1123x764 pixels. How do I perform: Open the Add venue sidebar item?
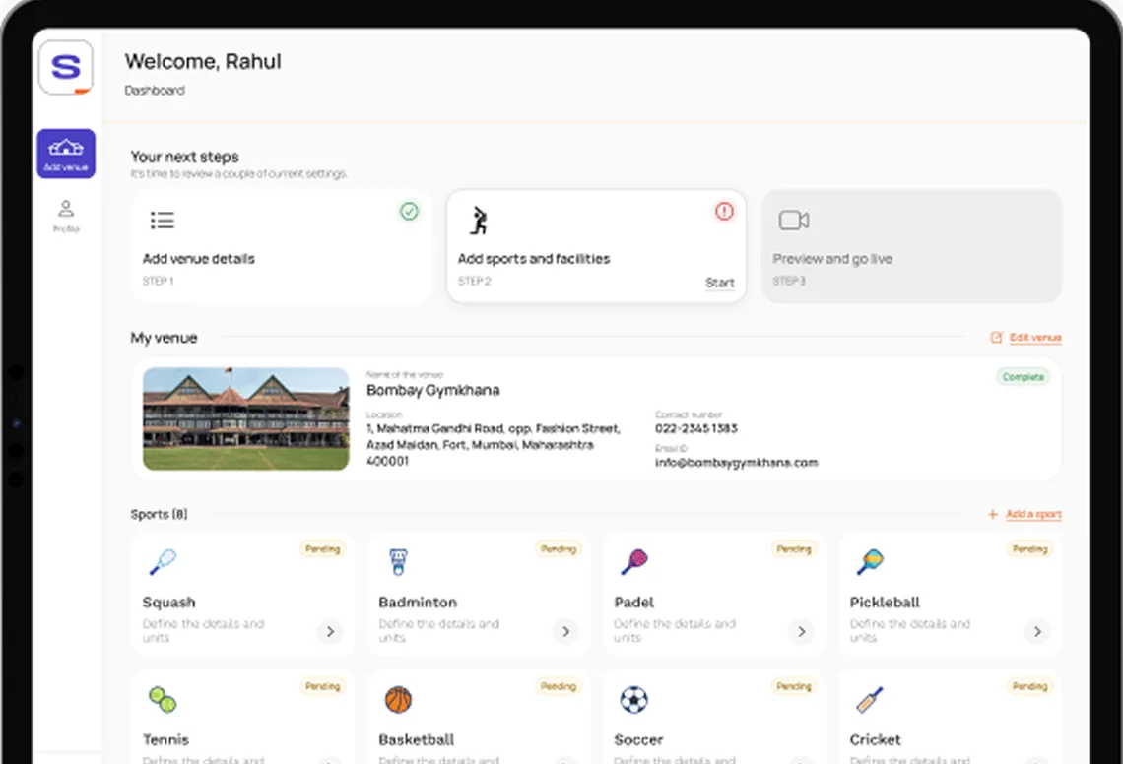[66, 154]
